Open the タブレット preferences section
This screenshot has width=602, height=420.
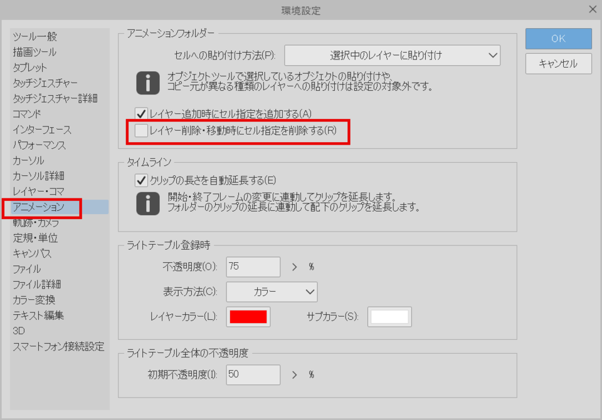26,68
